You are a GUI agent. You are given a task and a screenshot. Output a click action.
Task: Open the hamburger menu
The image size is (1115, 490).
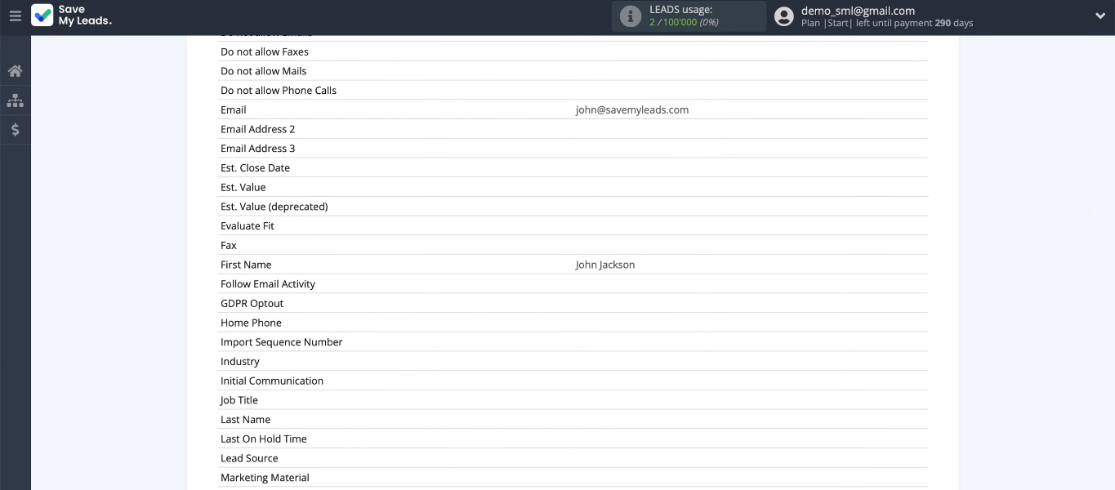click(16, 16)
